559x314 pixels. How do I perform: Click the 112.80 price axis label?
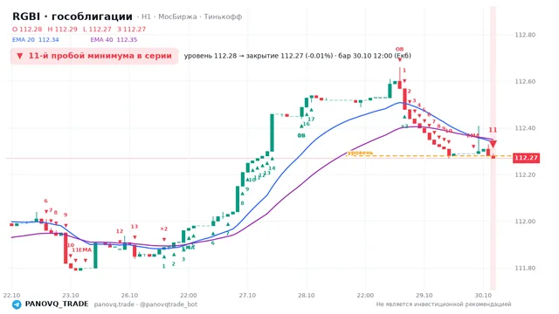pos(525,35)
